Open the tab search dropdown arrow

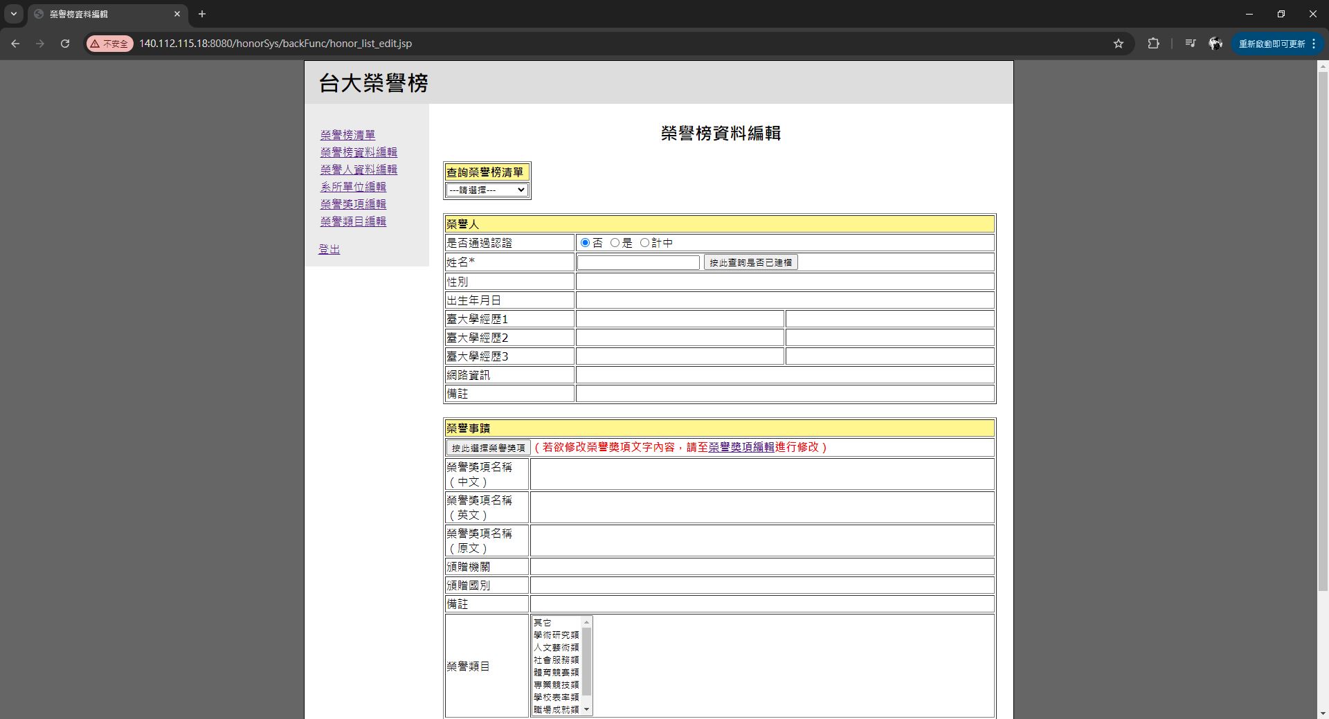point(13,14)
